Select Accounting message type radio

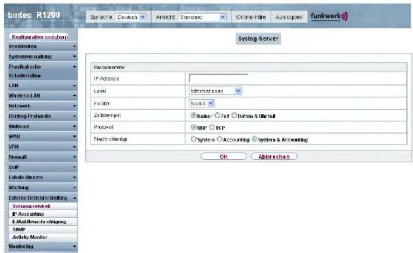tap(220, 139)
